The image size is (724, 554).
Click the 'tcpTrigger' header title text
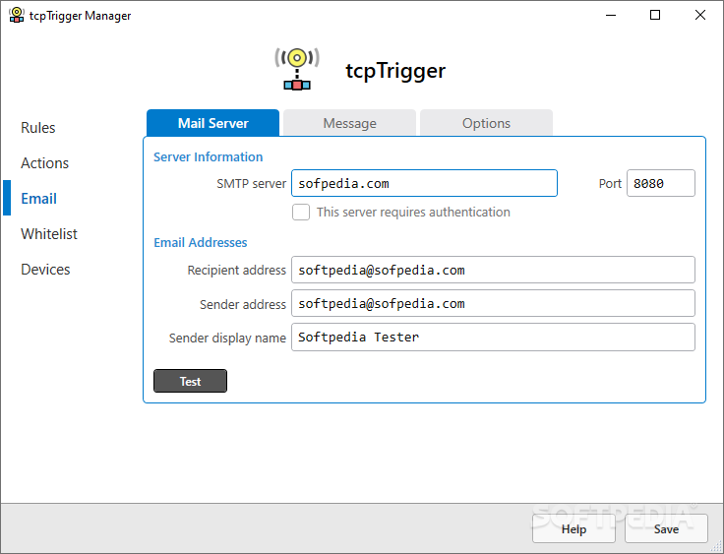click(x=395, y=71)
